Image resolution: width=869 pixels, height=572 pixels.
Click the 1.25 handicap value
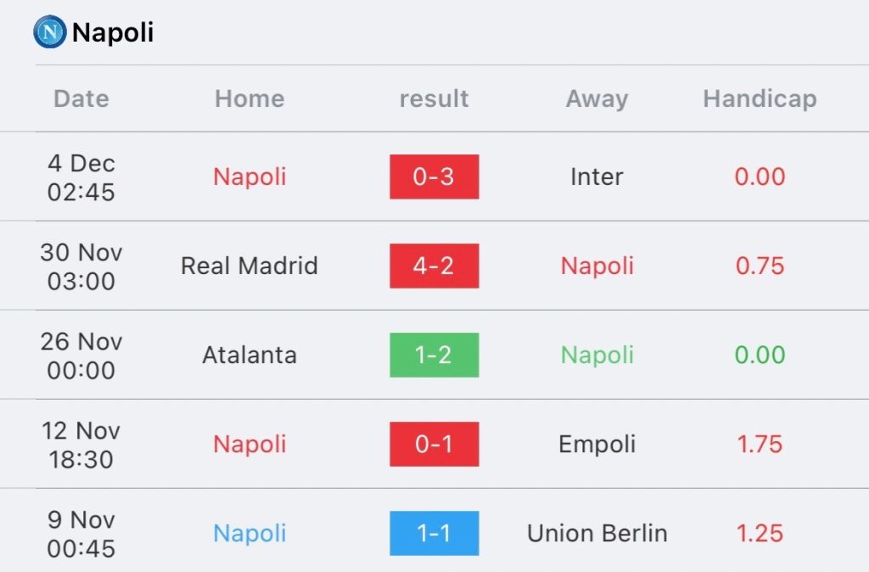(760, 533)
